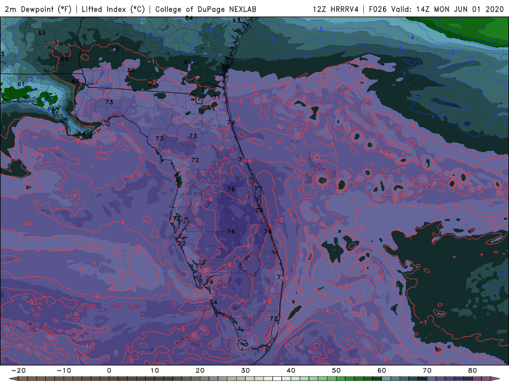
Task: Click the '62' dewpoint value on the map
Action: pos(55,110)
